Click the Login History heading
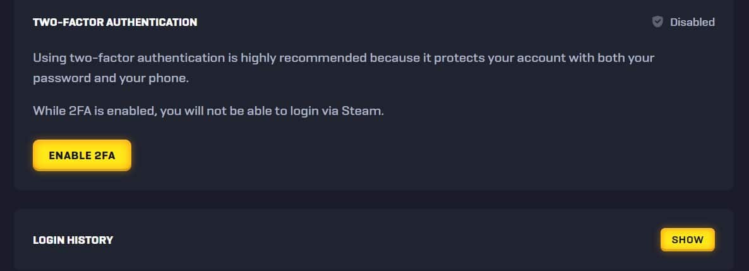 [73, 240]
